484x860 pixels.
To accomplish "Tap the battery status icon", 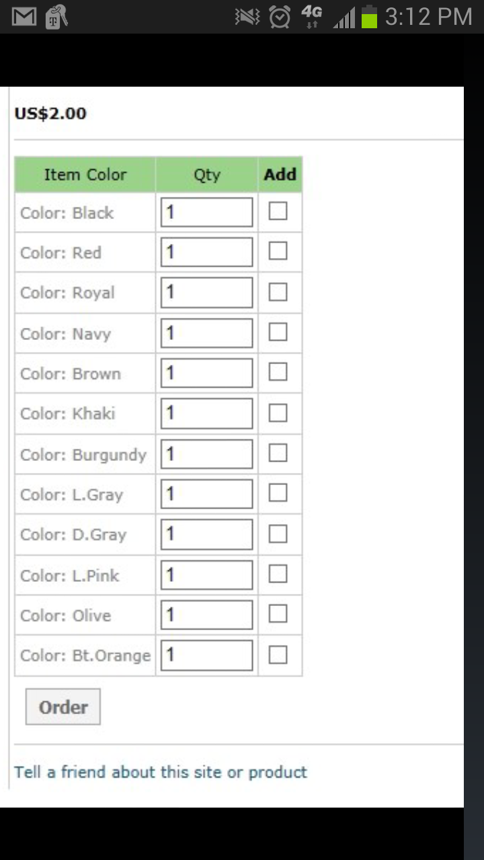I will [369, 16].
